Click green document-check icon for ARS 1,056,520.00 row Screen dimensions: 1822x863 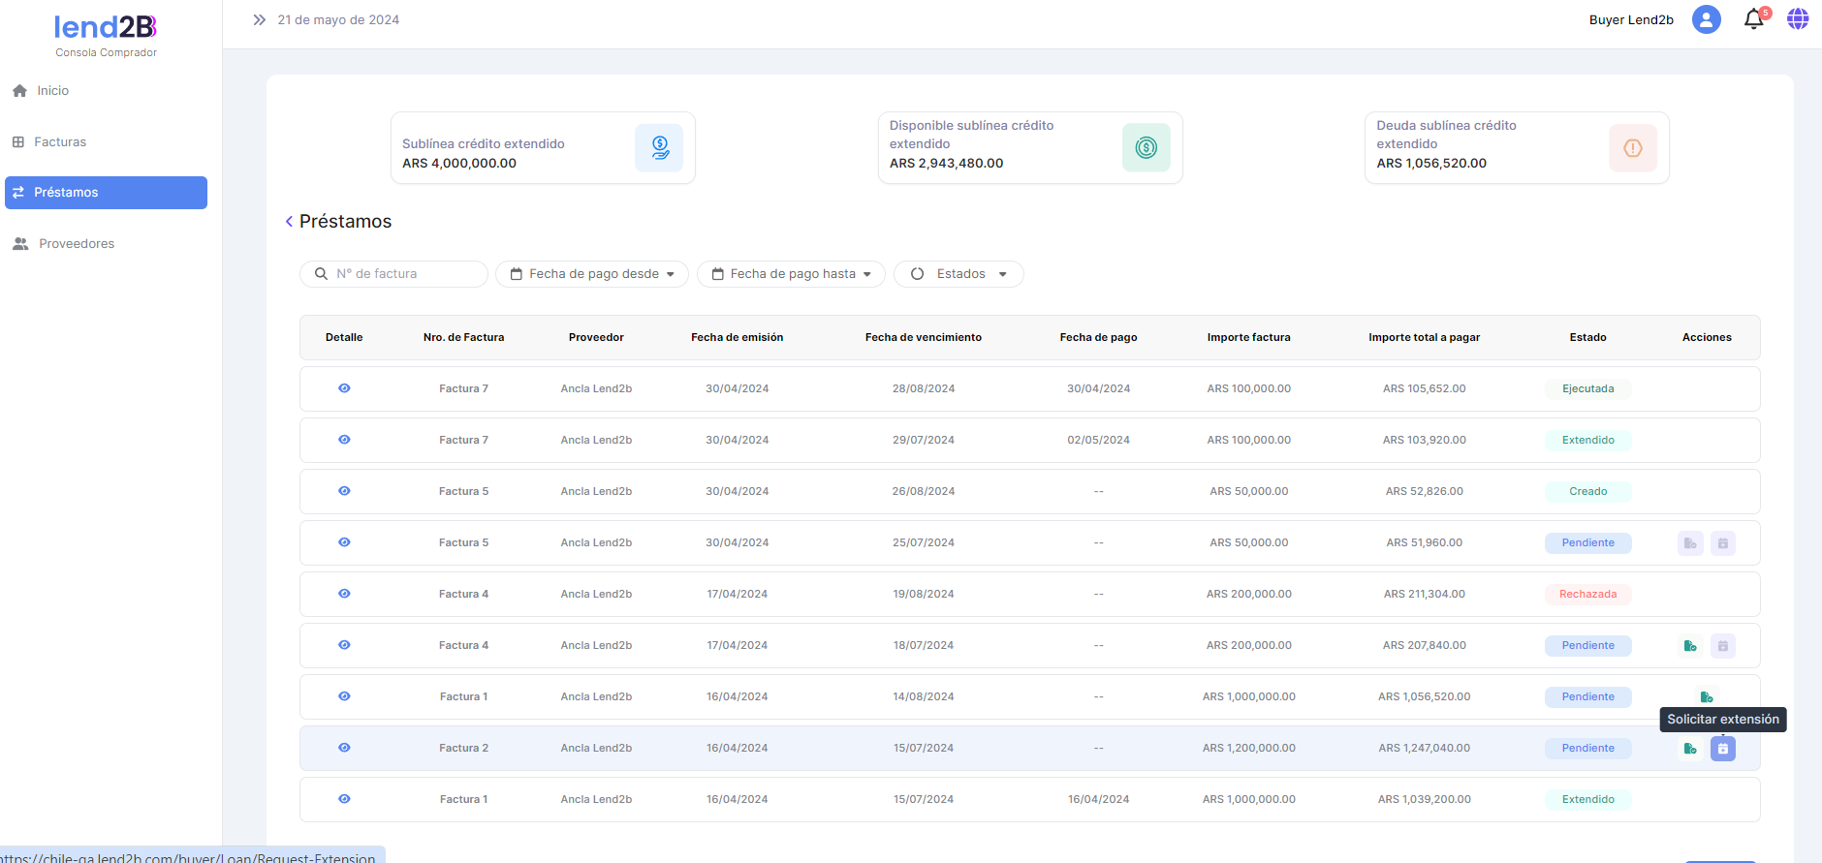coord(1706,697)
